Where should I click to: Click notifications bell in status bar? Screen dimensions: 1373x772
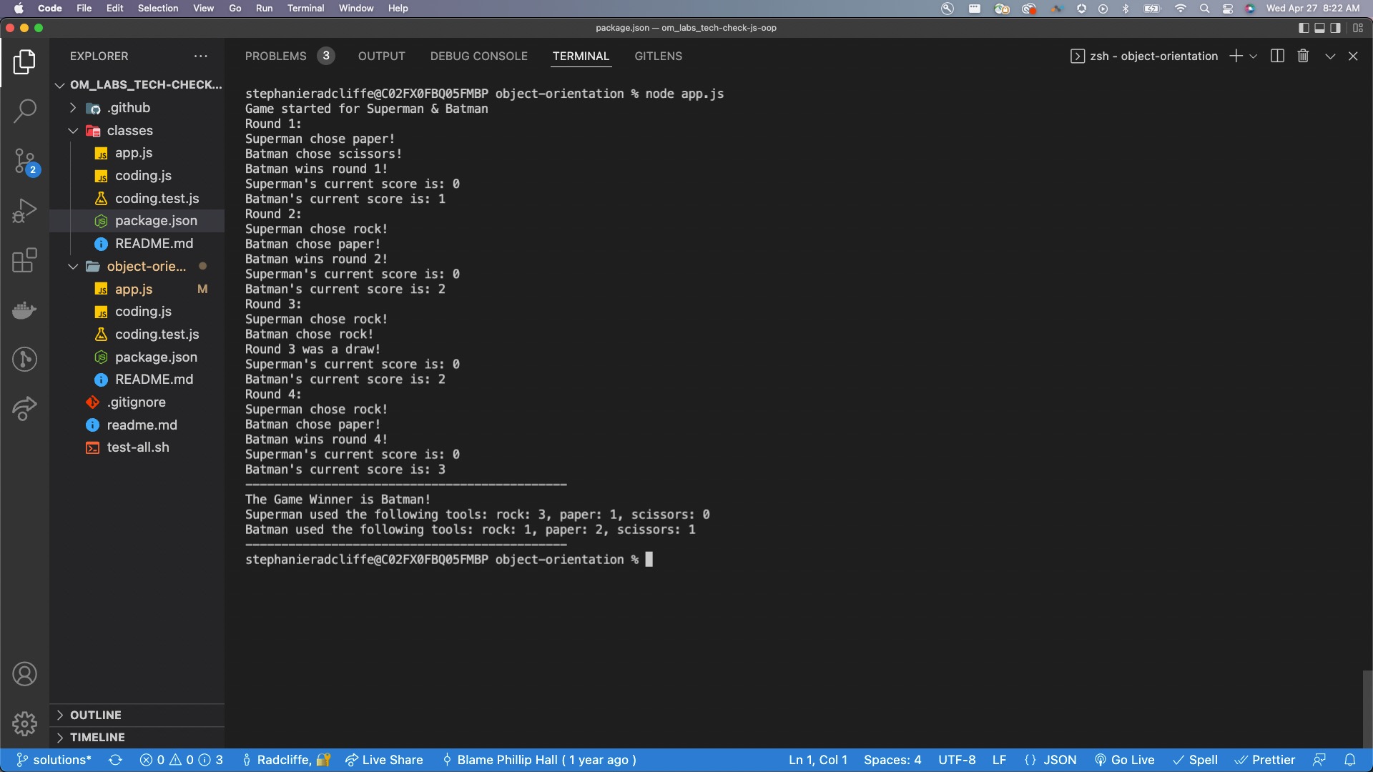(1349, 760)
